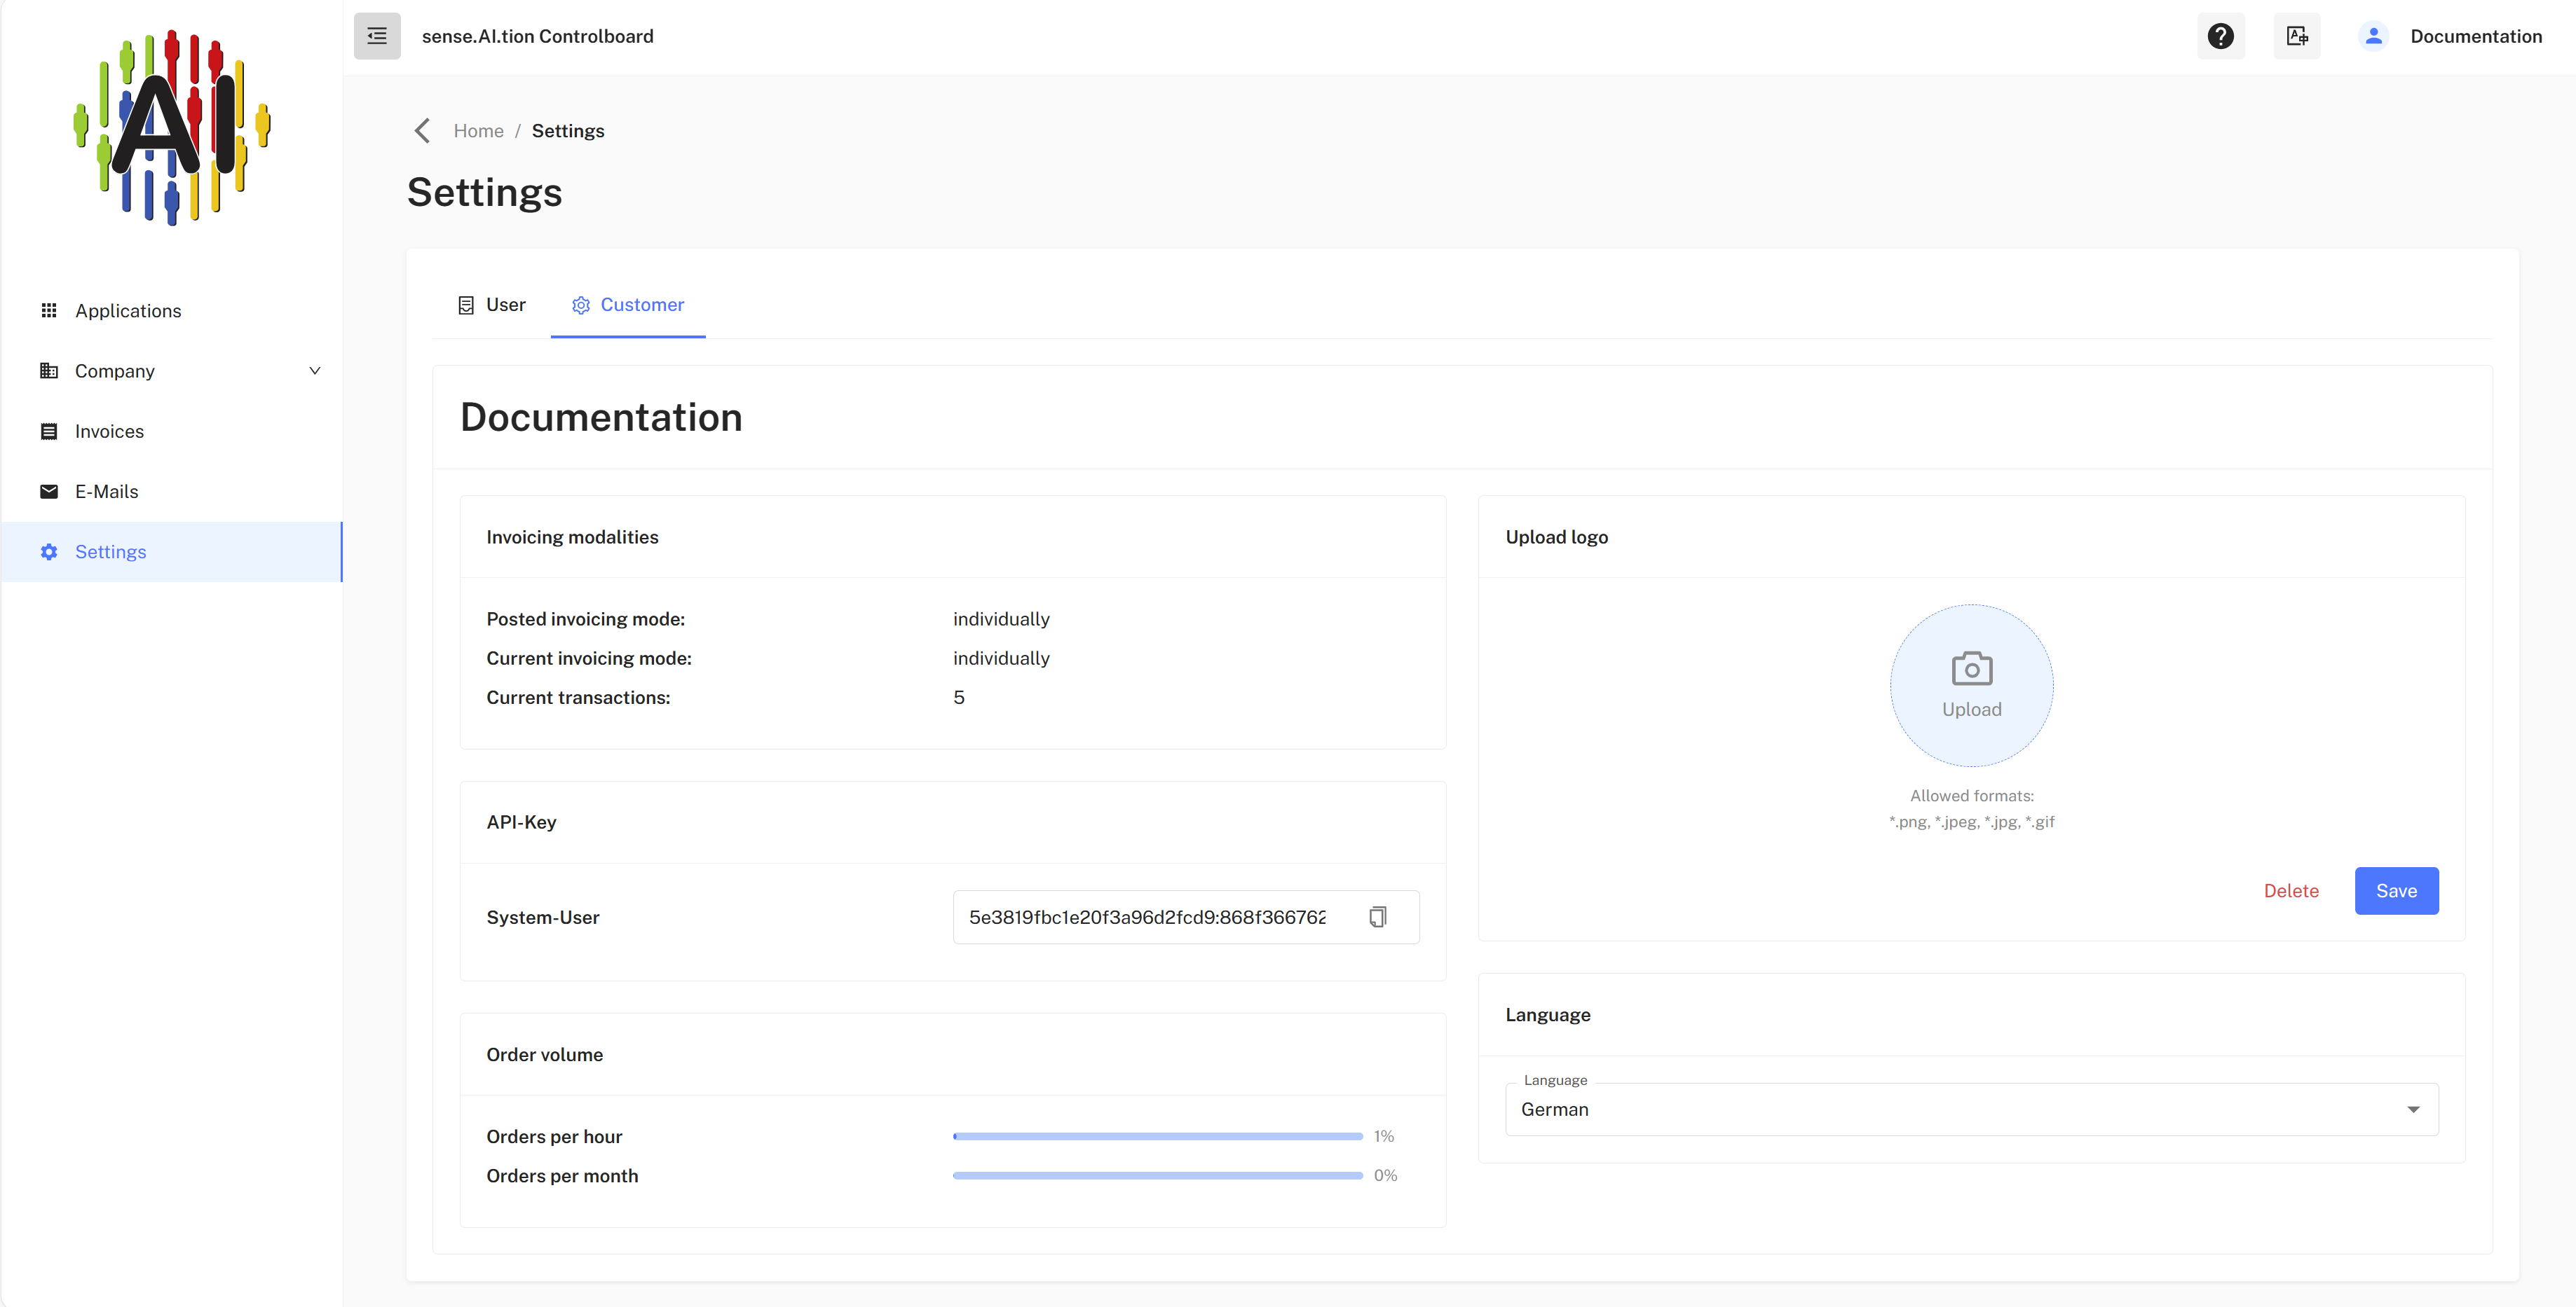Open Applications in the sidebar
The width and height of the screenshot is (2576, 1307).
pos(172,311)
